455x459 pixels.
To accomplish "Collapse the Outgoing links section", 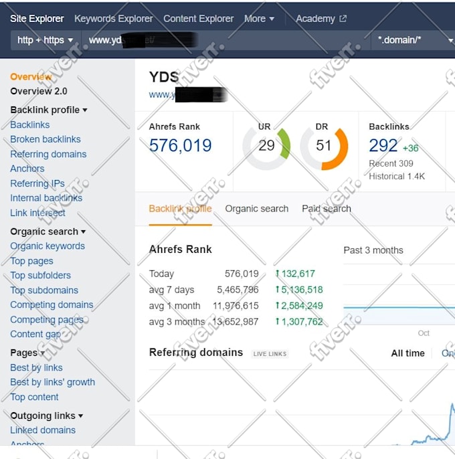I will point(47,416).
